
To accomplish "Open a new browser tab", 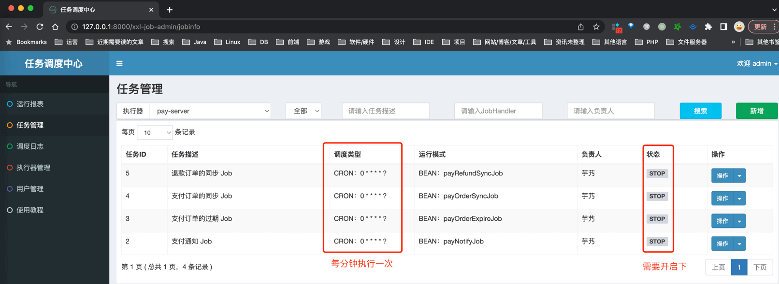I will tap(170, 10).
